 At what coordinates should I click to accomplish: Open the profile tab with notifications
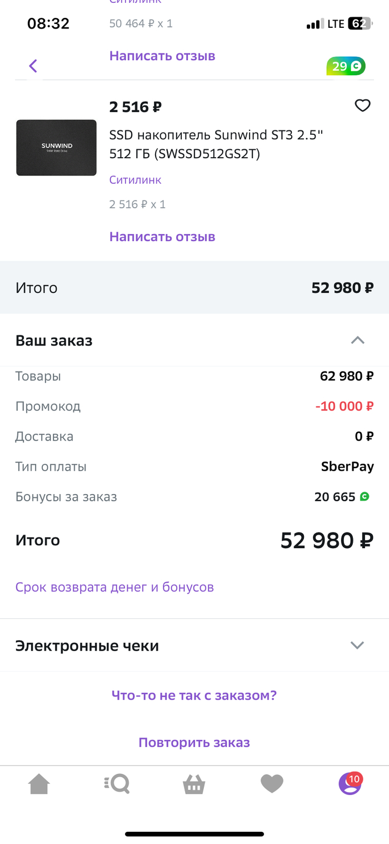point(350,784)
